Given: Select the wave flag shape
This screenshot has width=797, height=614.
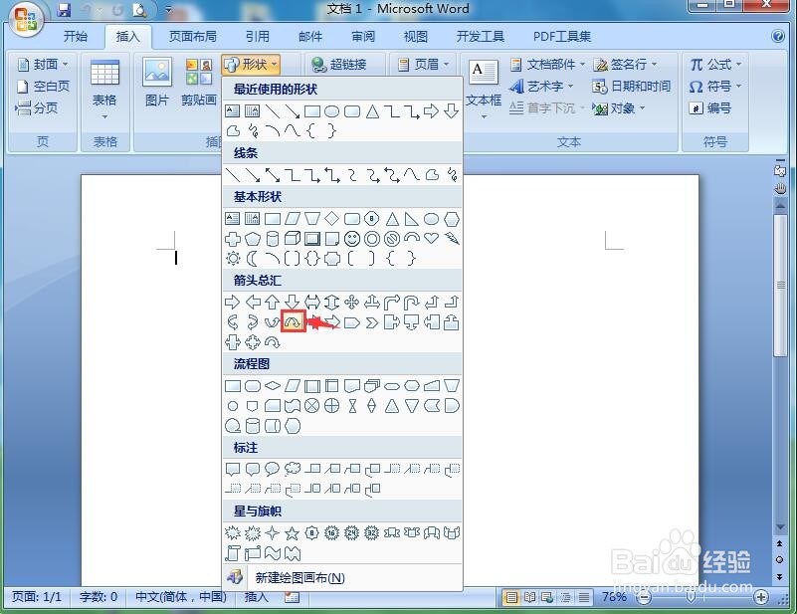Looking at the screenshot, I should pyautogui.click(x=273, y=553).
